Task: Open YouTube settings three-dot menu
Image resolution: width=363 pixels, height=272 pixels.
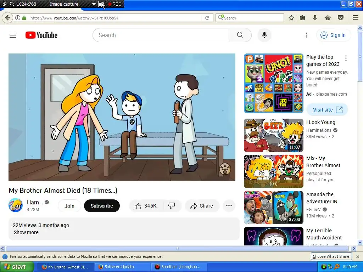Action: 306,35
